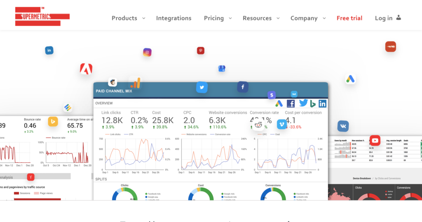Expand the Resources dropdown chevron
This screenshot has width=422, height=222.
click(x=278, y=18)
